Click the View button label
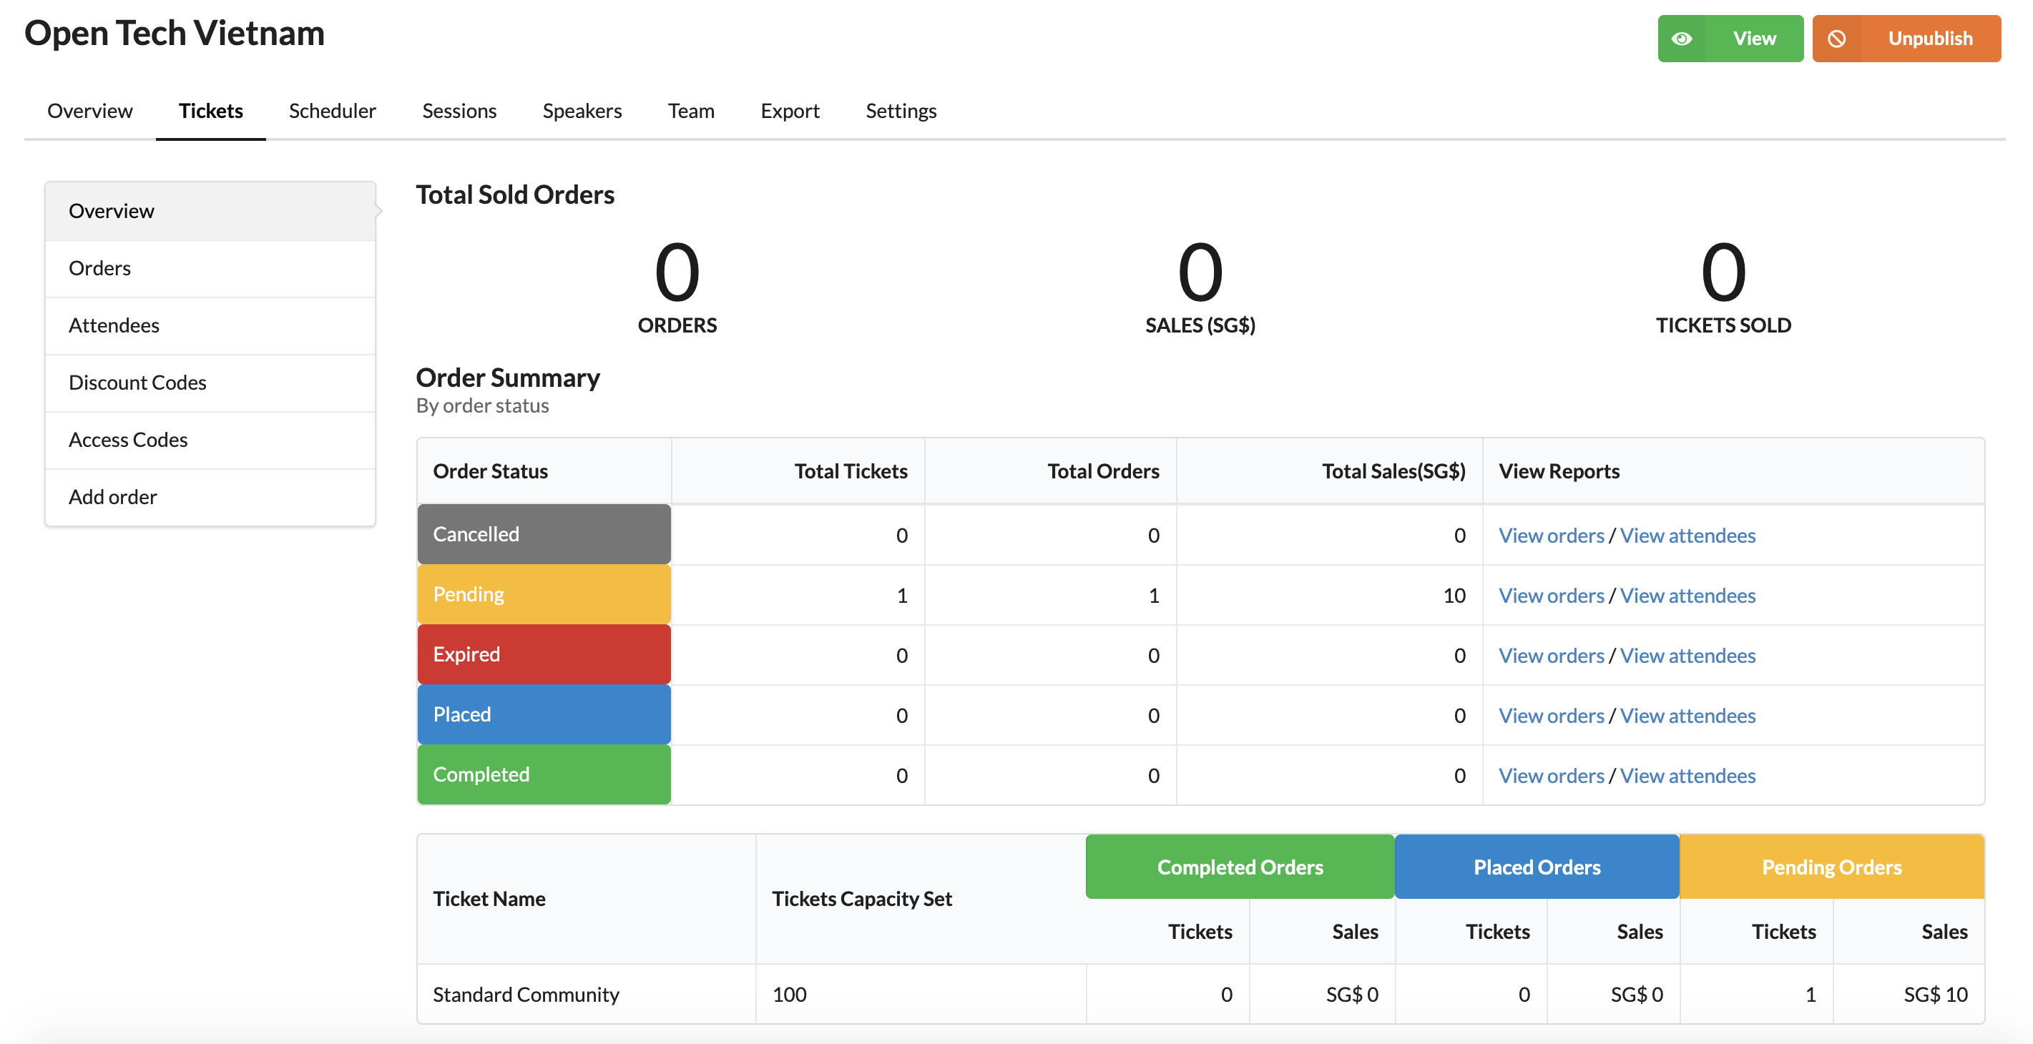Image resolution: width=2033 pixels, height=1044 pixels. coord(1753,39)
